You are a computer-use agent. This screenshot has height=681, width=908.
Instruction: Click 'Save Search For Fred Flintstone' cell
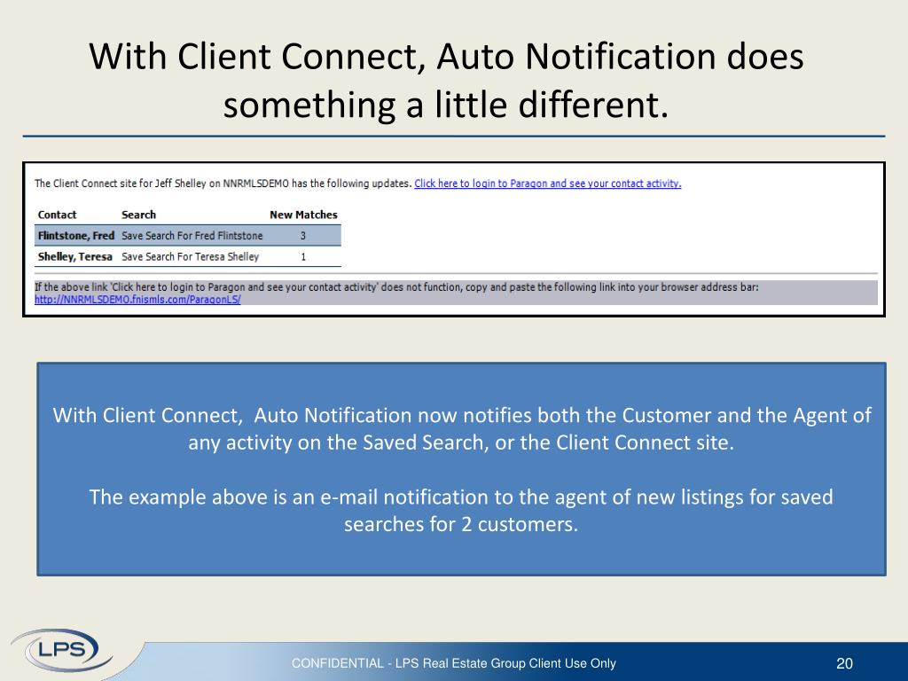coord(192,236)
